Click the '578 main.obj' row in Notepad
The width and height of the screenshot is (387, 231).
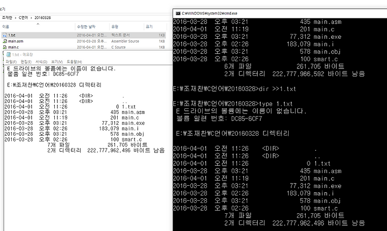coord(74,134)
